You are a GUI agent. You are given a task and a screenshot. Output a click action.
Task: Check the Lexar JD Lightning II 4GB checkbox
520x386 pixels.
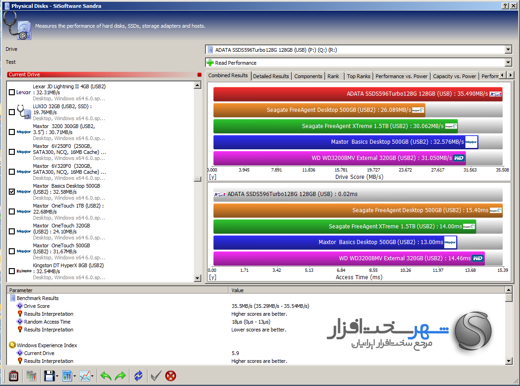12,92
